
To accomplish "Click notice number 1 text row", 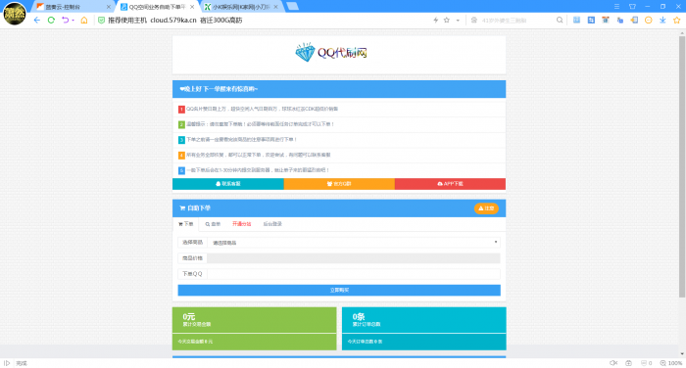I will 339,109.
